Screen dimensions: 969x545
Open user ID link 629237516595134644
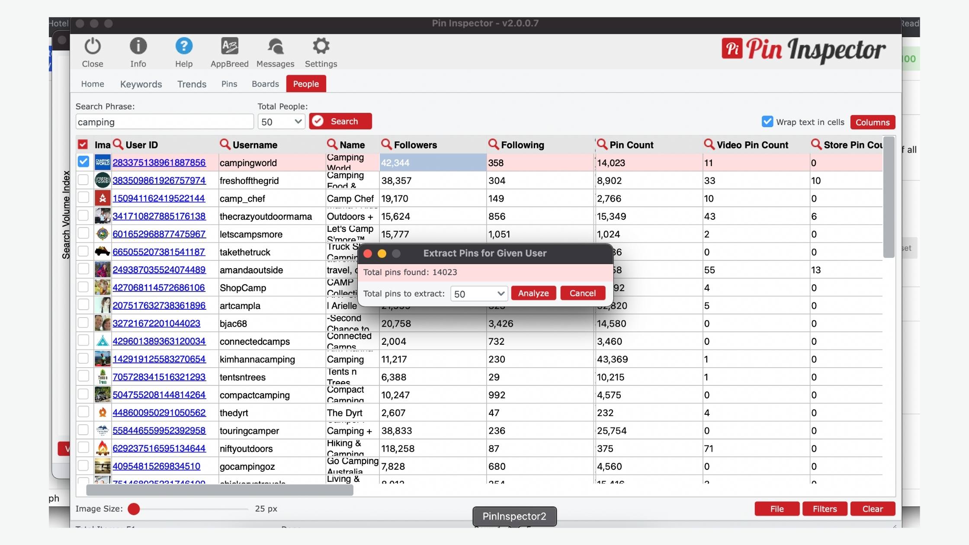tap(159, 449)
